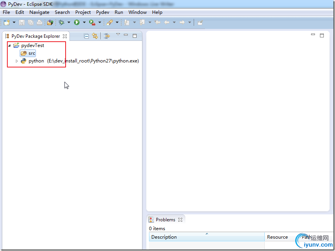
Task: Click the Run External Tools icon
Action: coord(92,22)
